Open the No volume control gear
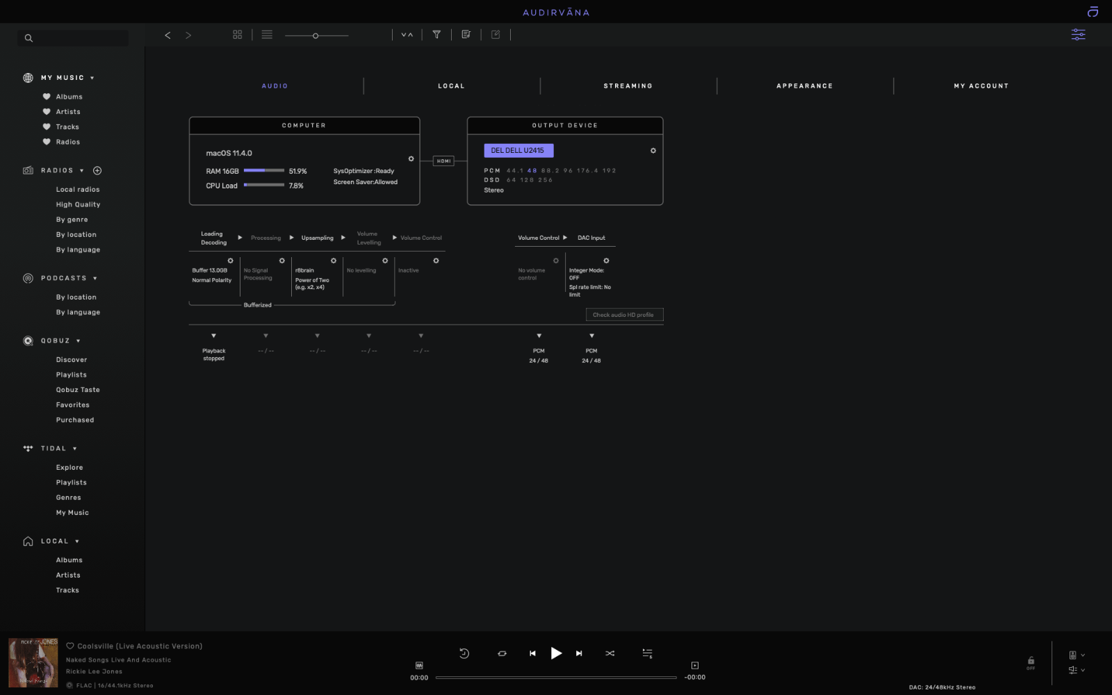 (556, 261)
